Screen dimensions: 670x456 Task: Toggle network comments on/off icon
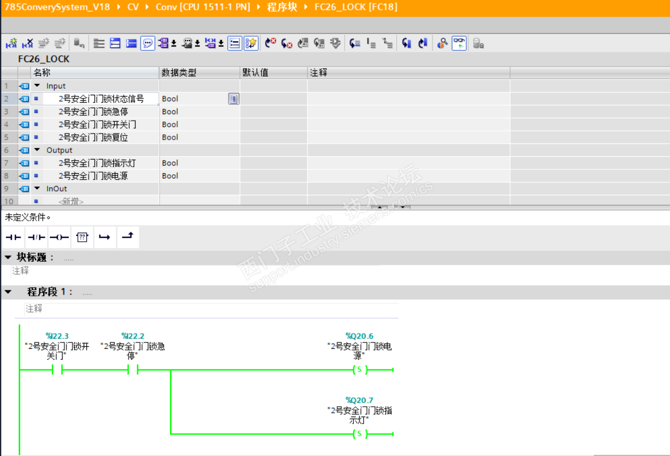(x=234, y=43)
